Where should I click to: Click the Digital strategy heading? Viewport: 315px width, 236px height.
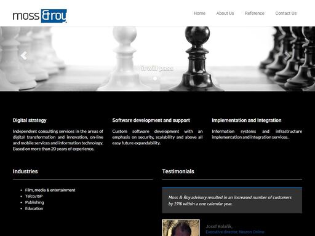(30, 120)
